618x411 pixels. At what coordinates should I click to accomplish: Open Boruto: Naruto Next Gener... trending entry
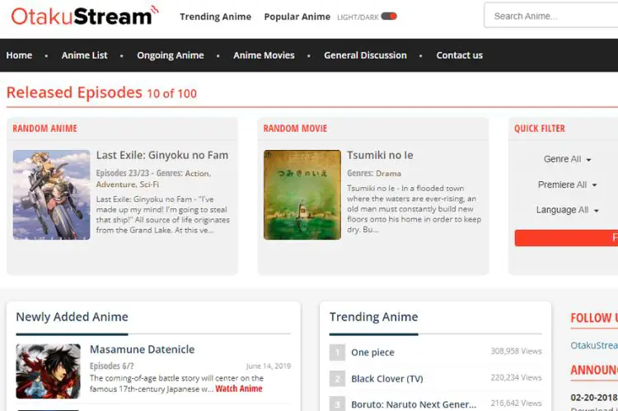[414, 404]
